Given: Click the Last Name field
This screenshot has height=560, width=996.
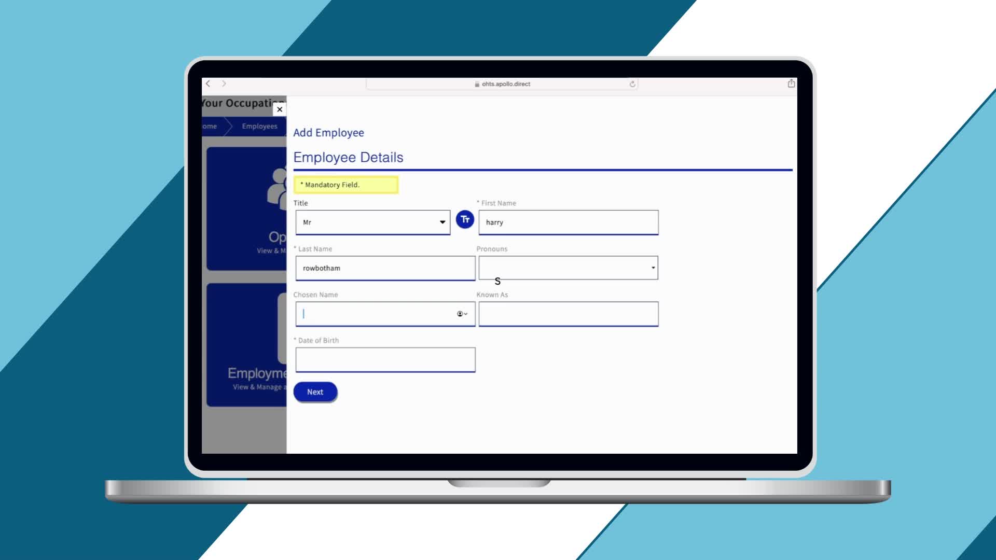Looking at the screenshot, I should (x=385, y=268).
